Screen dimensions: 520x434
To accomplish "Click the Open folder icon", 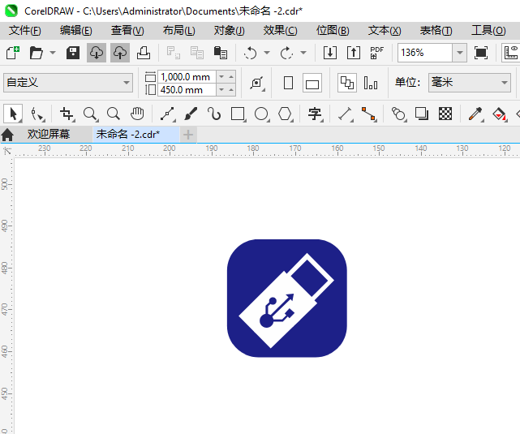I will click(x=37, y=53).
